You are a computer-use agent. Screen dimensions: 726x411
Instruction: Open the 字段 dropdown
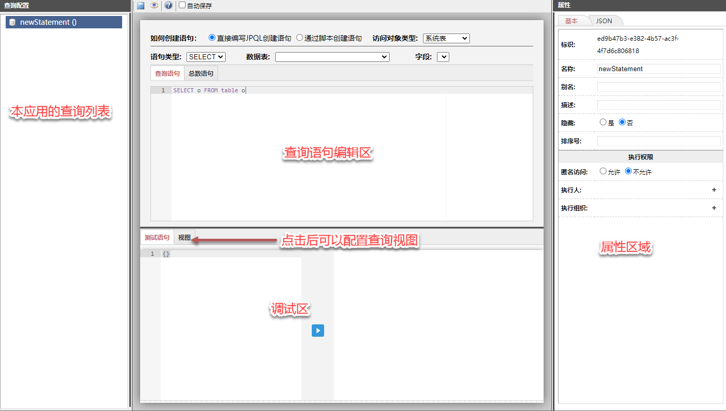443,57
